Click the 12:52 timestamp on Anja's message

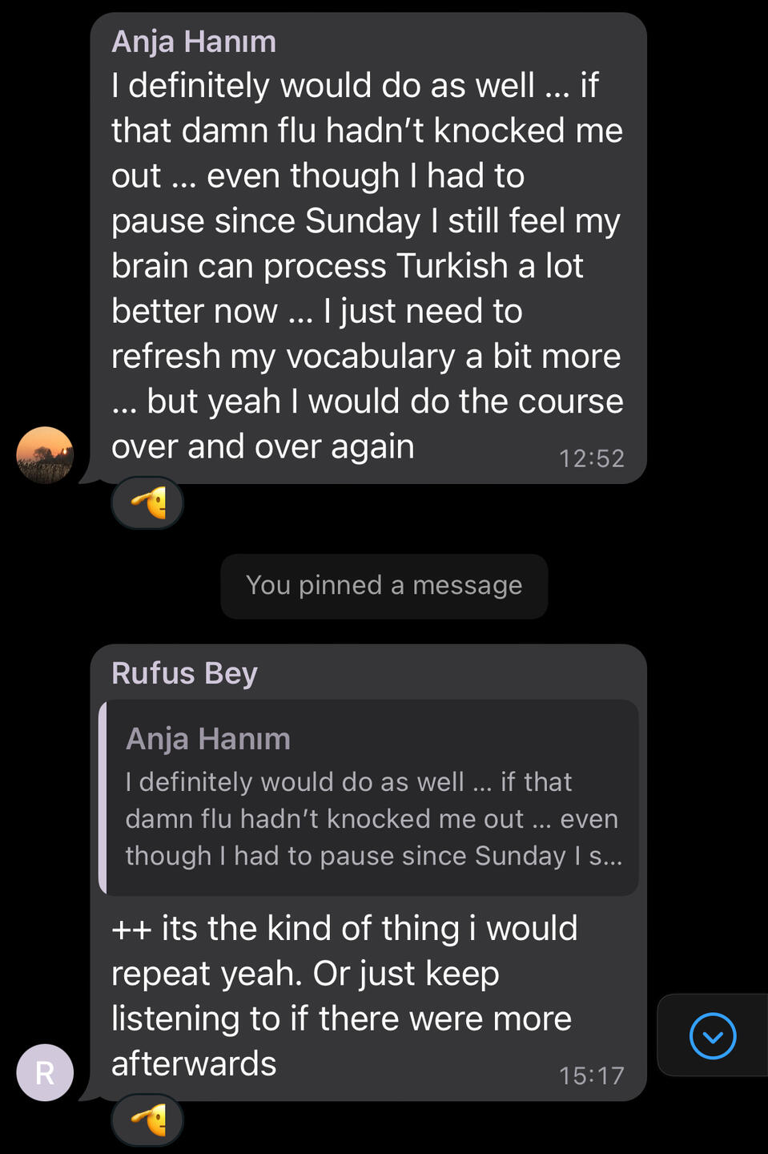click(x=591, y=458)
